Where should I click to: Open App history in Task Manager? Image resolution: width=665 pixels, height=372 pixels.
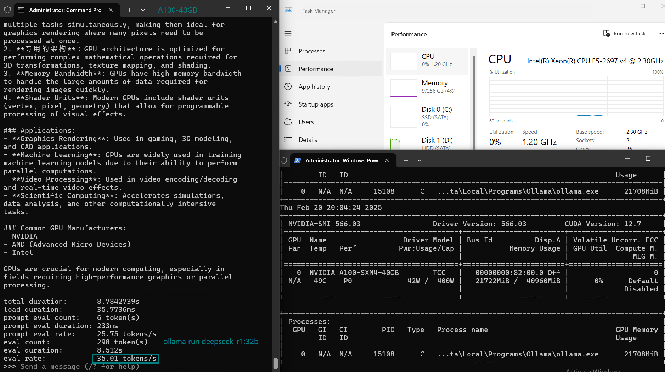click(x=331, y=87)
